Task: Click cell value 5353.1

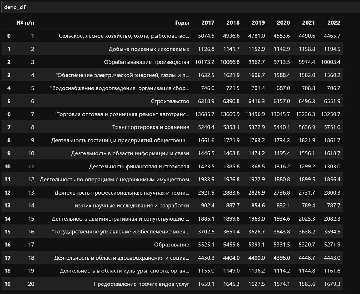Action: point(232,127)
